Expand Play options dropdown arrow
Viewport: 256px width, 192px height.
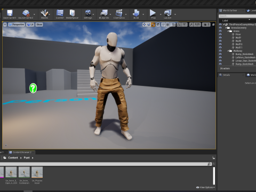coord(161,14)
